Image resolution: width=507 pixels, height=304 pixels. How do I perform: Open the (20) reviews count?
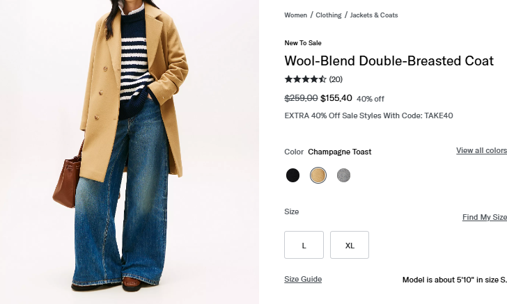[336, 79]
